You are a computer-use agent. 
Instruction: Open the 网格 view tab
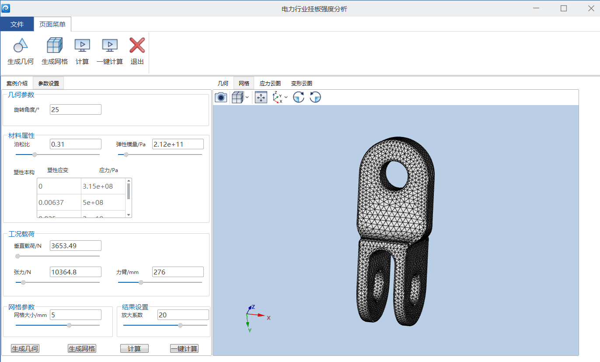tap(244, 83)
